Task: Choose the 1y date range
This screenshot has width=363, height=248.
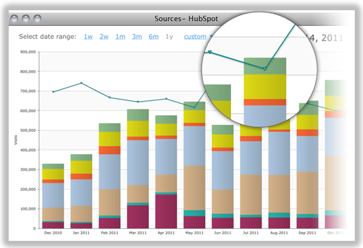Action: (169, 36)
